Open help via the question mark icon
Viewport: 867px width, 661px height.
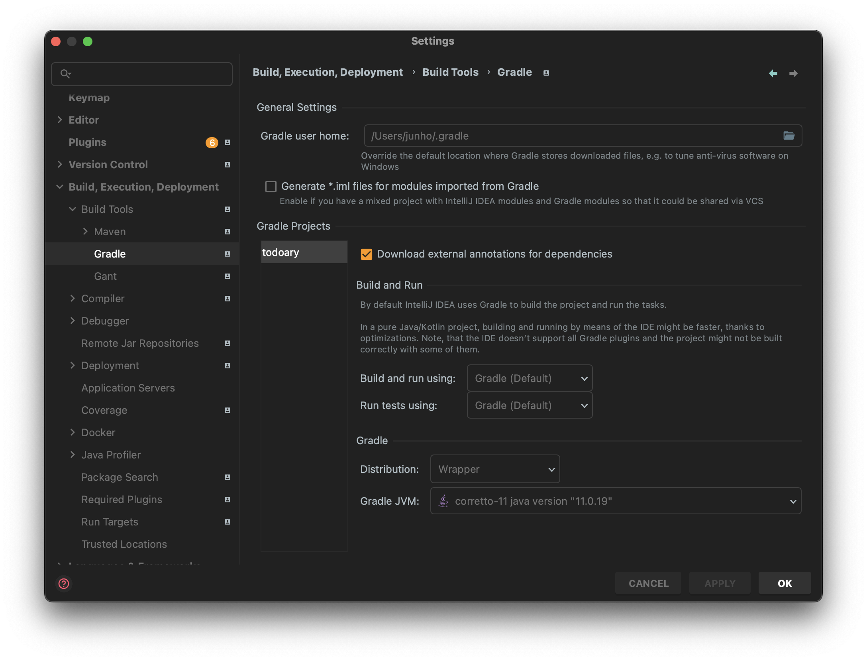(64, 584)
